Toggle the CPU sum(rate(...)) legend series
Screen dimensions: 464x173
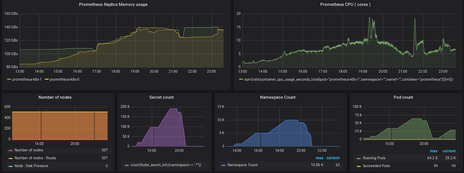pos(348,79)
